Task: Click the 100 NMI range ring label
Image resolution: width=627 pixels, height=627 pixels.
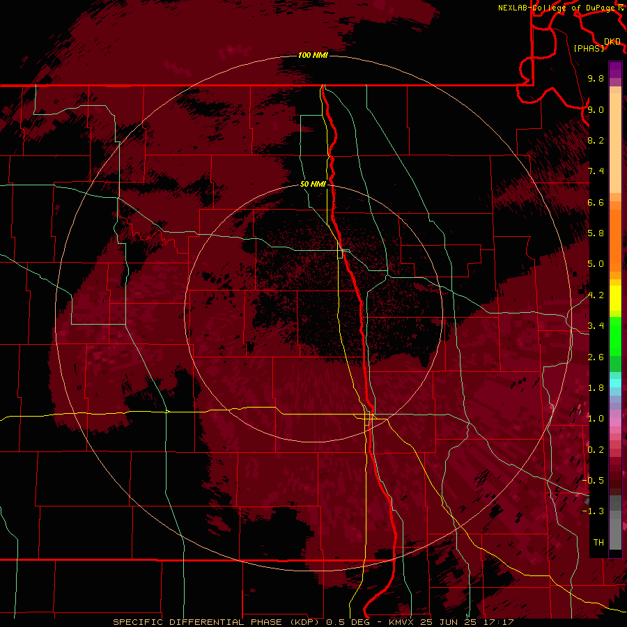Action: 313,55
